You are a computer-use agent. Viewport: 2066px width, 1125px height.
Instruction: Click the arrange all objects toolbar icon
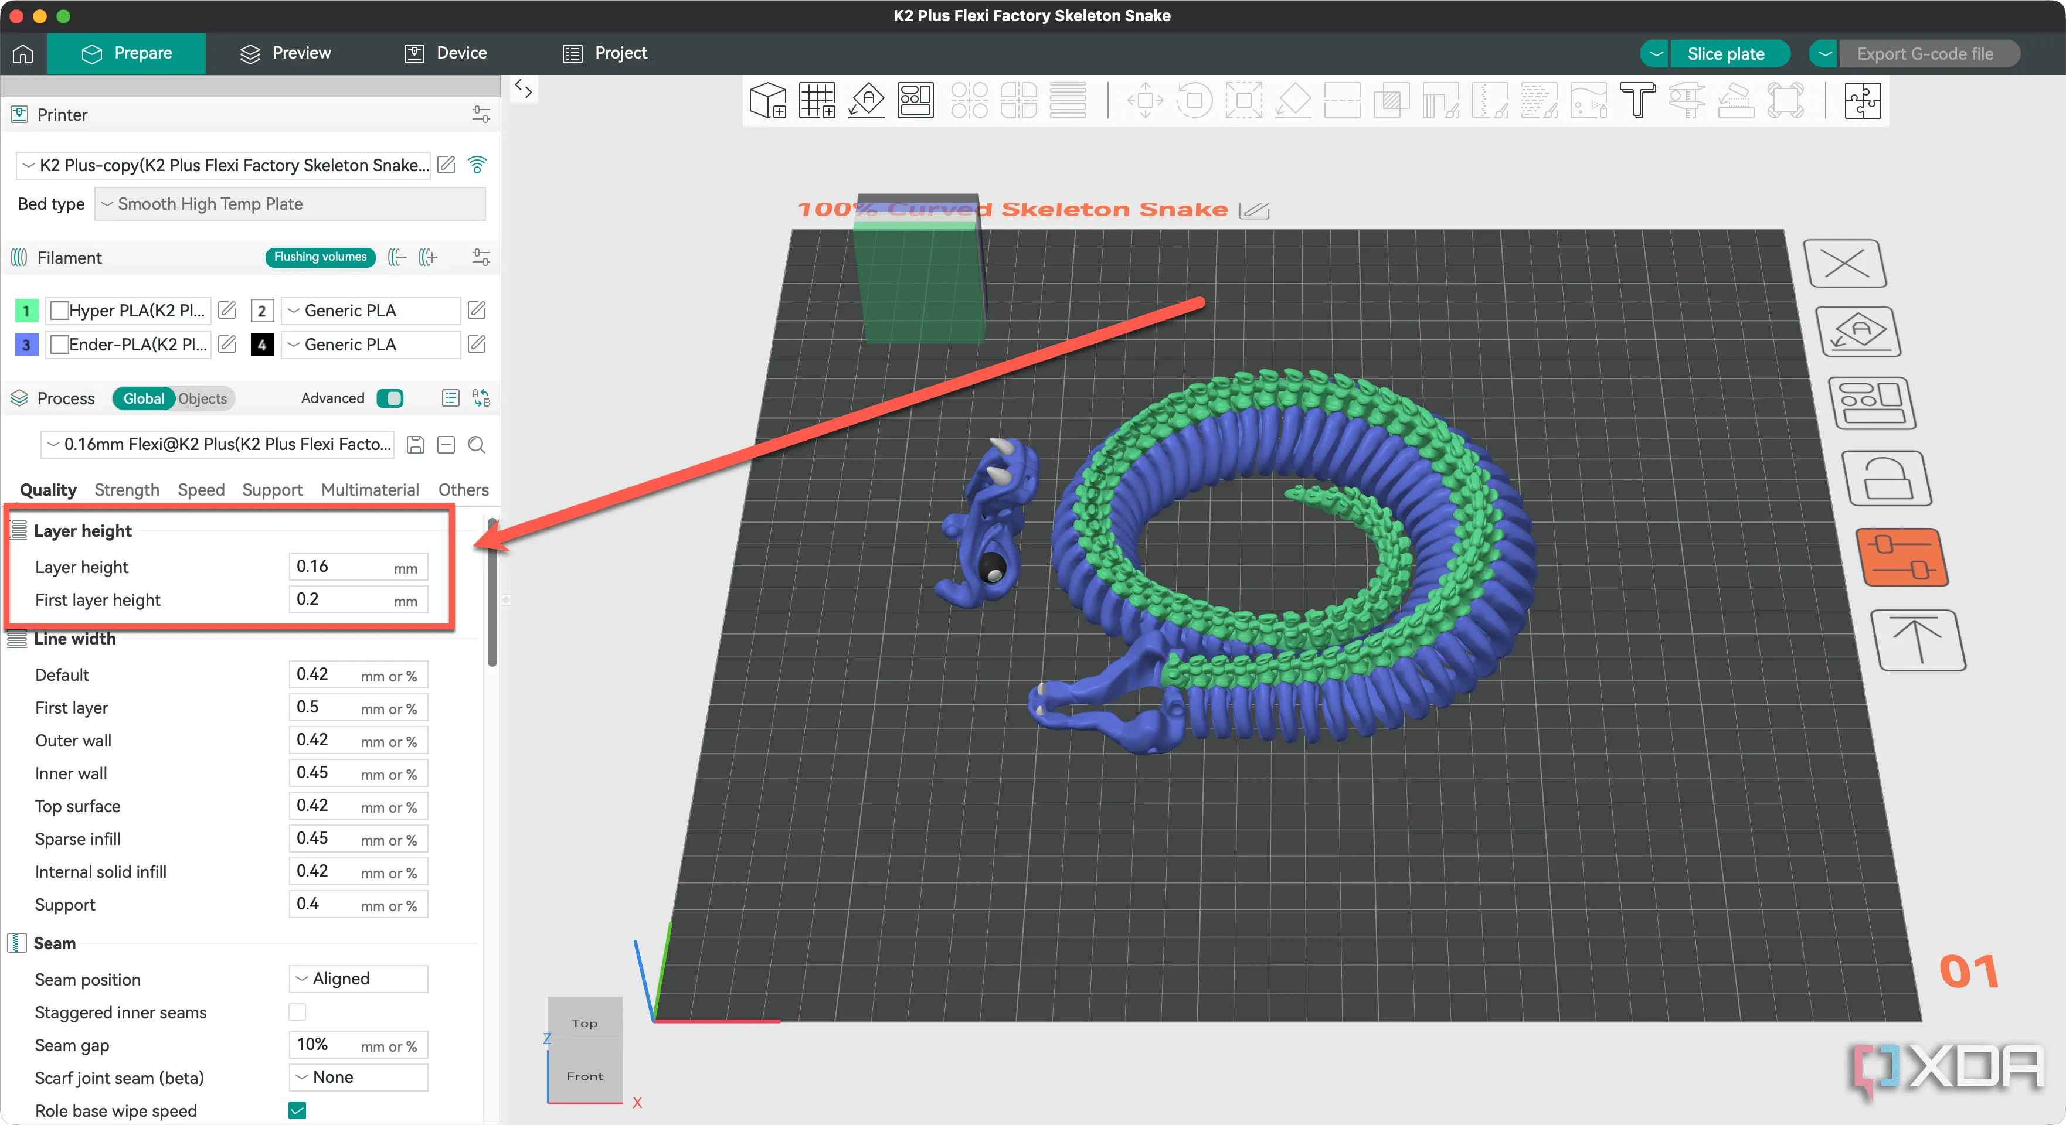(x=915, y=100)
